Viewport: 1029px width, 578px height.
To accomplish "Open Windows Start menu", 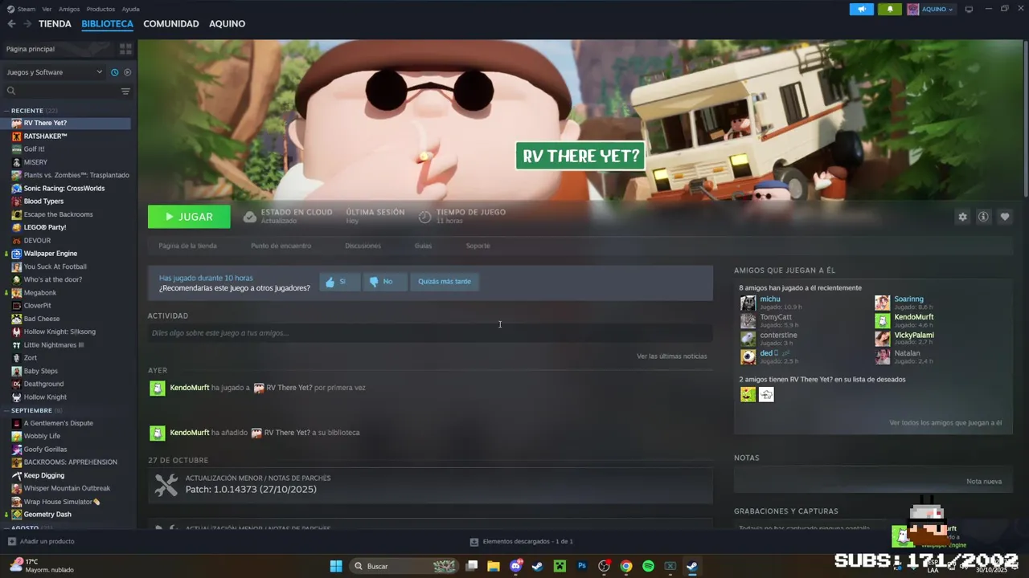I will coord(336,566).
